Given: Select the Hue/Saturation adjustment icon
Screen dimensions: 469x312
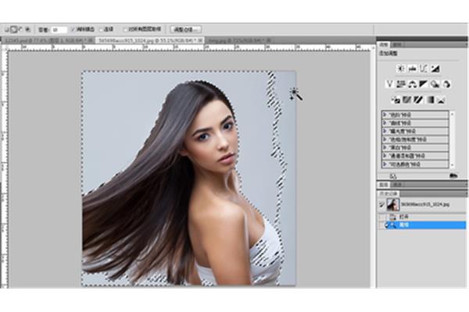Looking at the screenshot, I should click(x=400, y=84).
